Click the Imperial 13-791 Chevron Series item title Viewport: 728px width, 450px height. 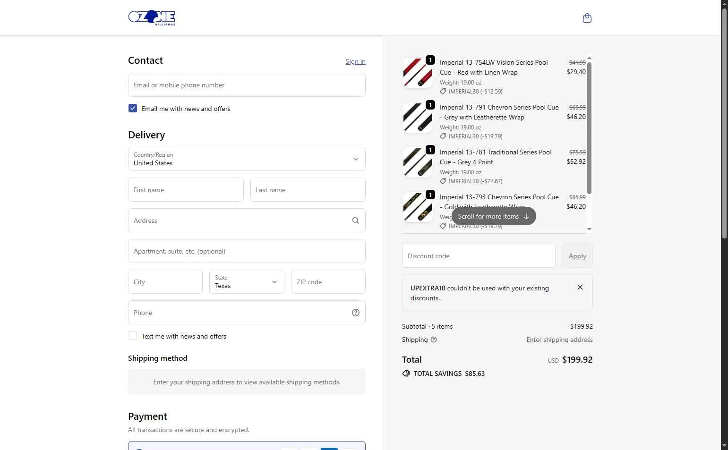(x=499, y=112)
